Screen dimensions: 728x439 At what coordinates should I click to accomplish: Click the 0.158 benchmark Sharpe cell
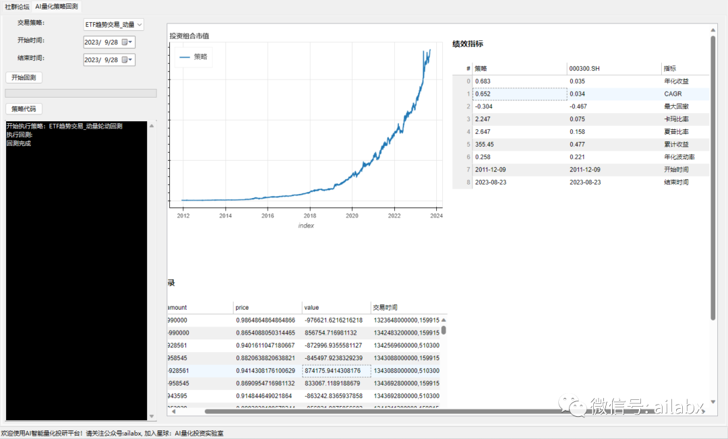tap(614, 132)
